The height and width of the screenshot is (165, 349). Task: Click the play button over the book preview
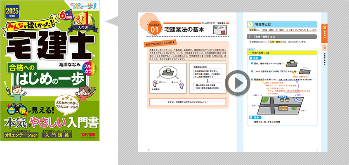pos(238,83)
